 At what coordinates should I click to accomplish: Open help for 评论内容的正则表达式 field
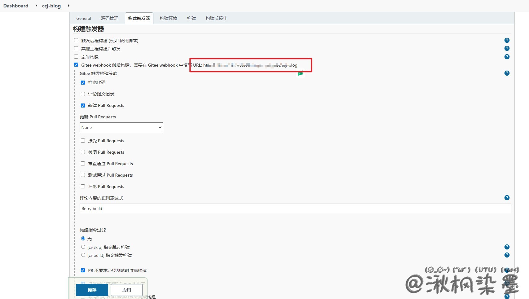coord(507,198)
